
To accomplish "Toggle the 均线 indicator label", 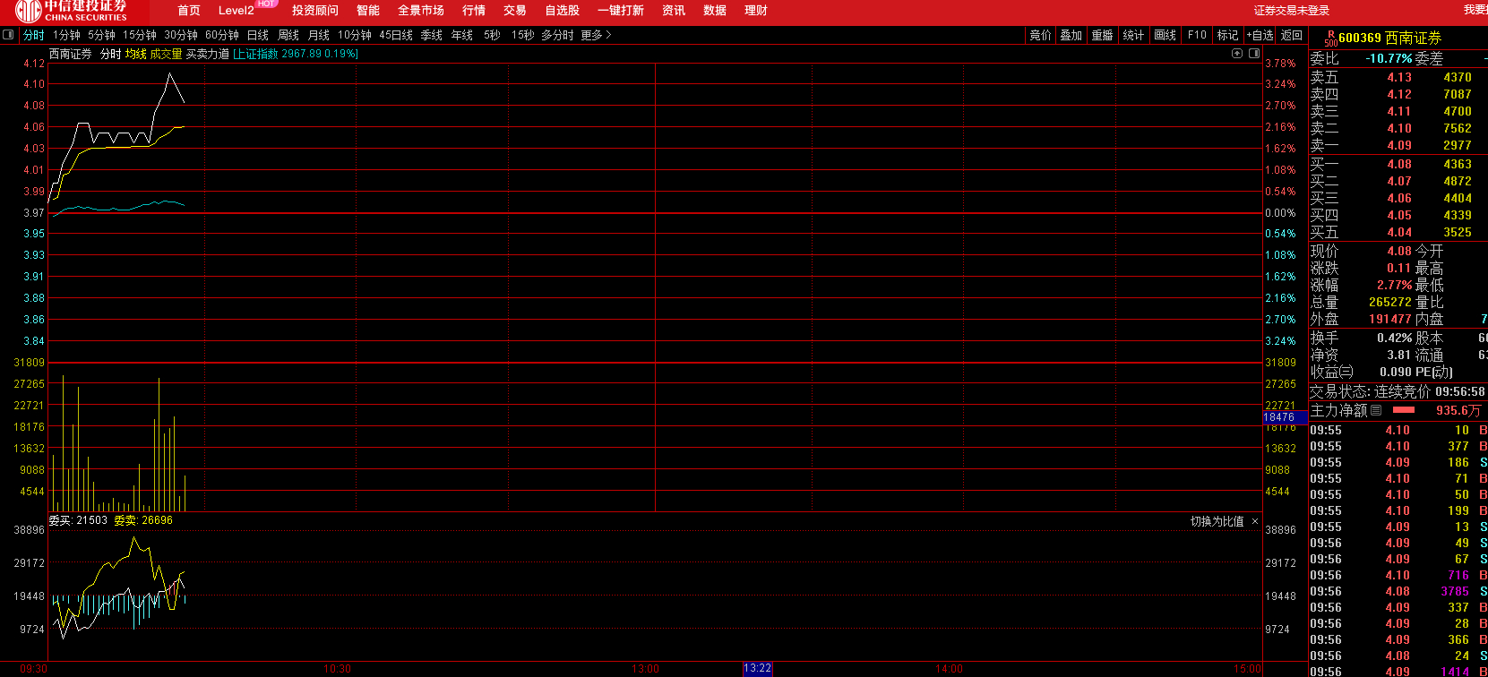I will tap(135, 54).
